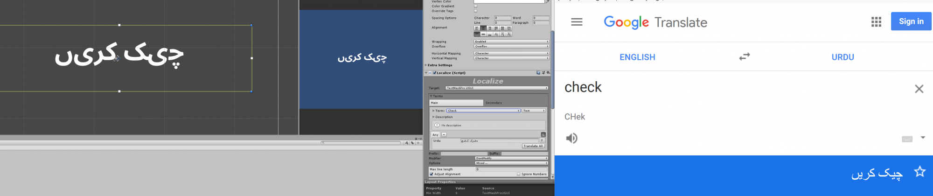Open the Term dropdown showing Check

click(483, 111)
